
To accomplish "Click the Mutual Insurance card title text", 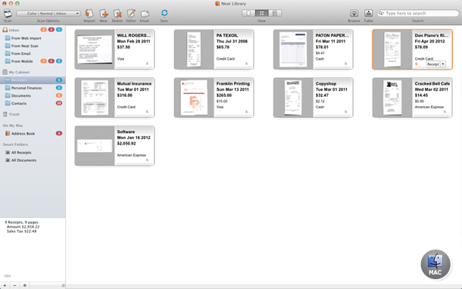I will (x=134, y=83).
